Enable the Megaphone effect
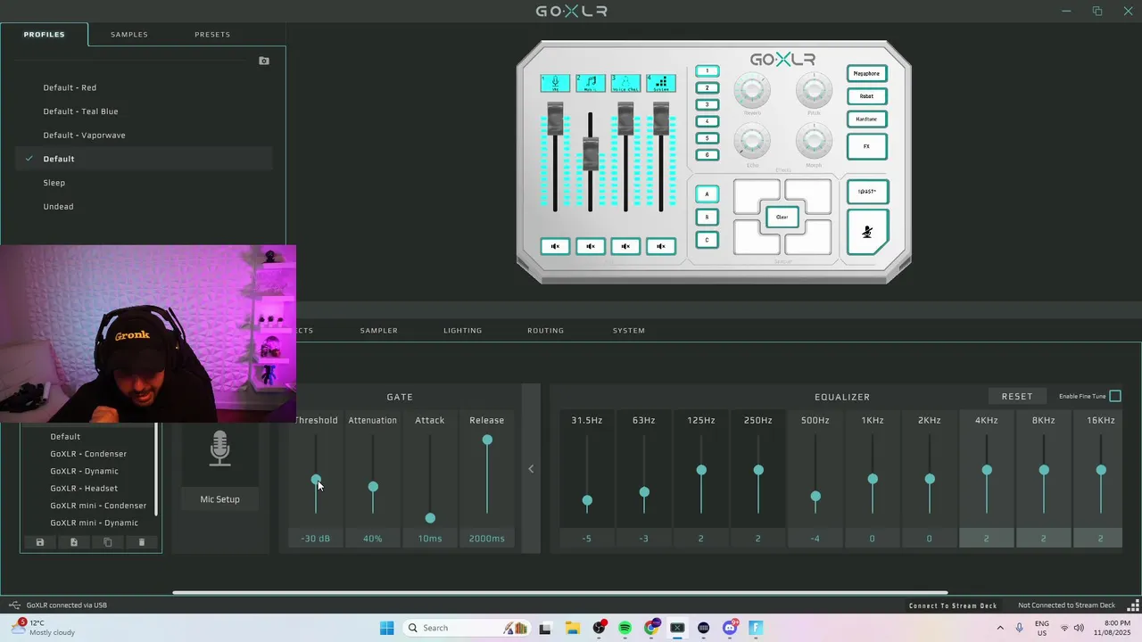Image resolution: width=1142 pixels, height=642 pixels. (x=866, y=73)
